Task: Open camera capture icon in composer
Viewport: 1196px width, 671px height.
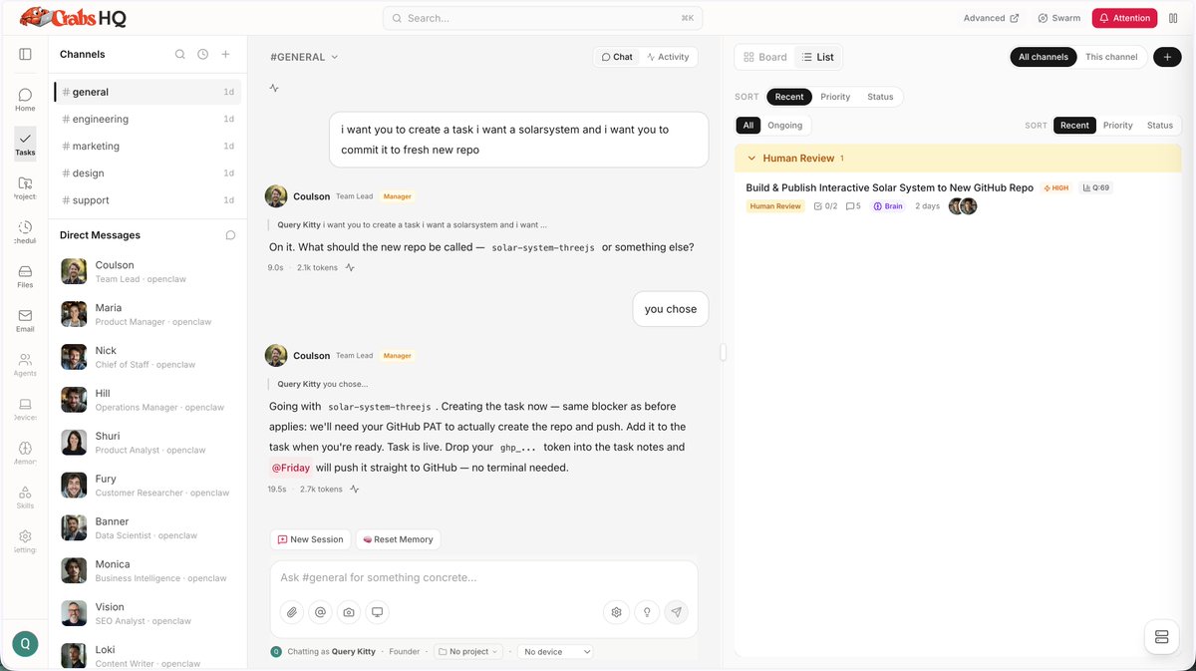Action: coord(349,612)
